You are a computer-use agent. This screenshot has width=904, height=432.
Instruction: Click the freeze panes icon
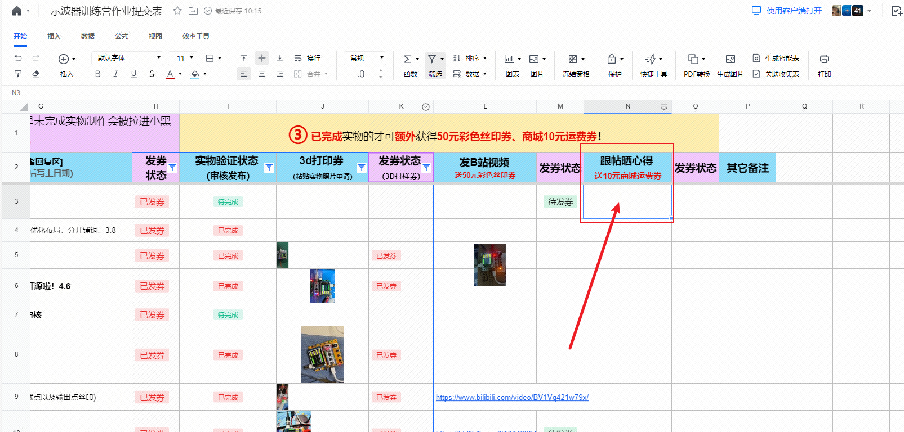(x=573, y=59)
